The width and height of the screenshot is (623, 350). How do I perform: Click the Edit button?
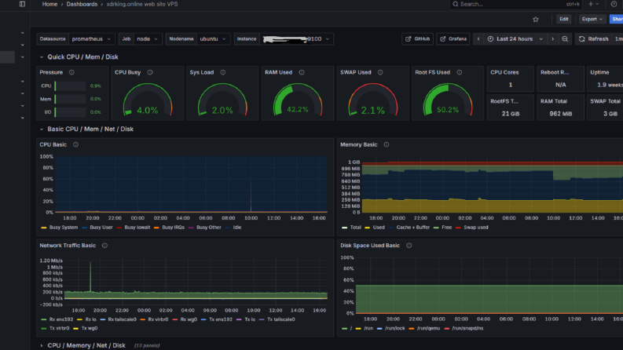(563, 19)
